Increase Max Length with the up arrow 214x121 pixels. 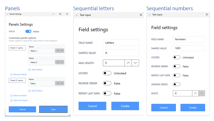coord(128,63)
